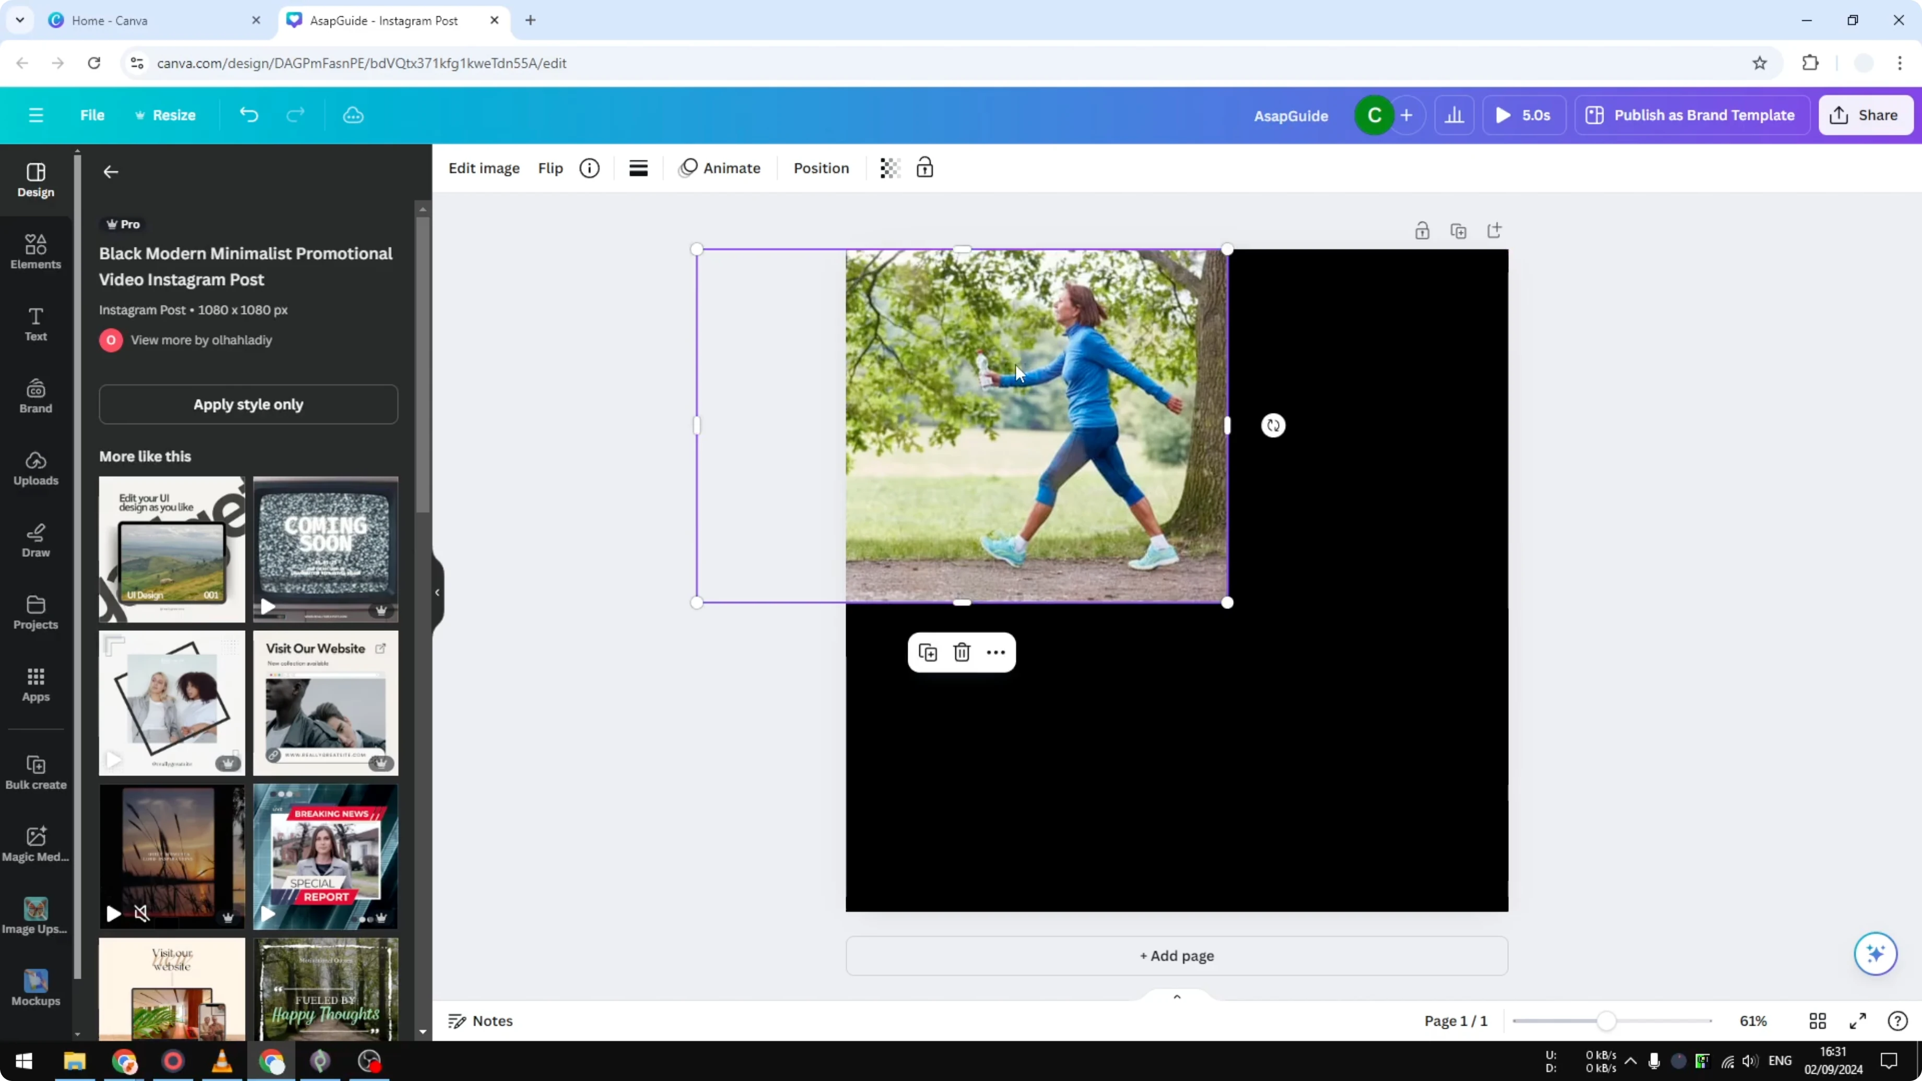Open the help question mark
The image size is (1922, 1081).
[1897, 1021]
